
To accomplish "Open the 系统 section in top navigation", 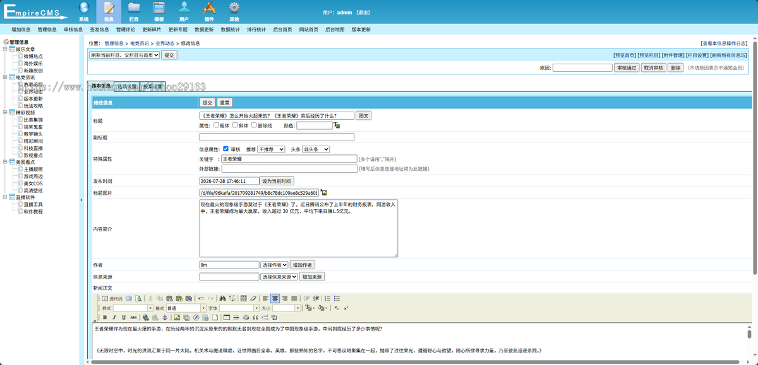I will tap(84, 11).
